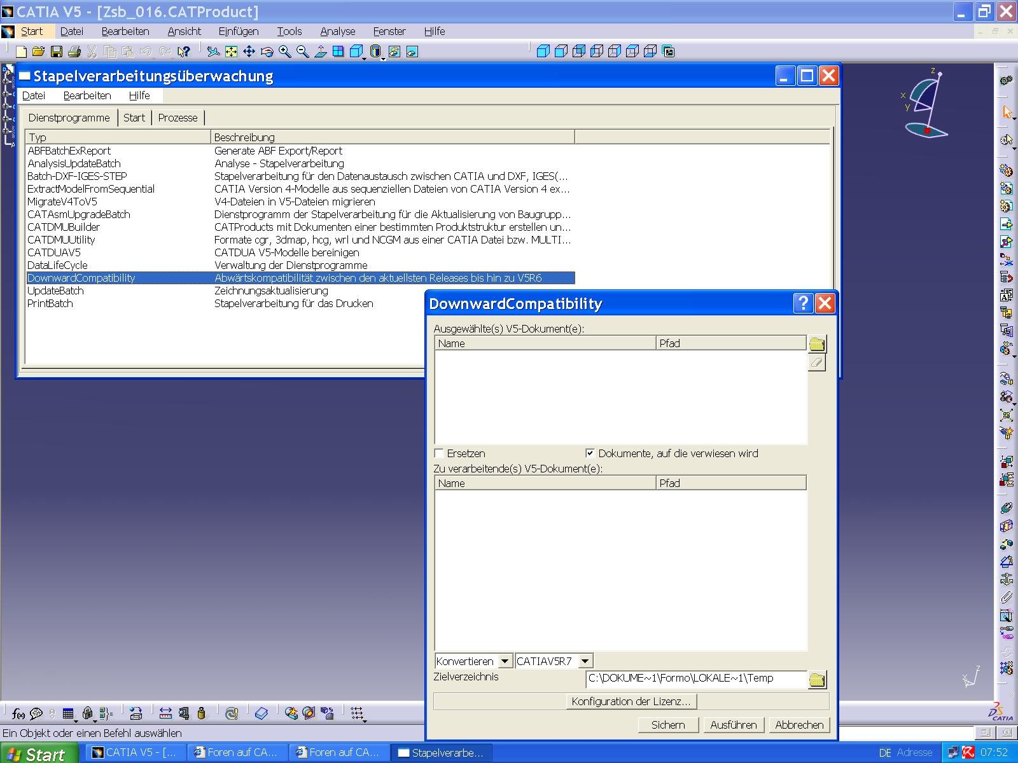Click the help question mark in DownwardCompatibility

804,303
